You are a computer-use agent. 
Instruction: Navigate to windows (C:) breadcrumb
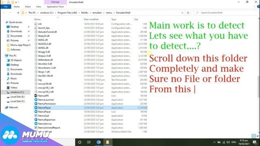(x=47, y=13)
